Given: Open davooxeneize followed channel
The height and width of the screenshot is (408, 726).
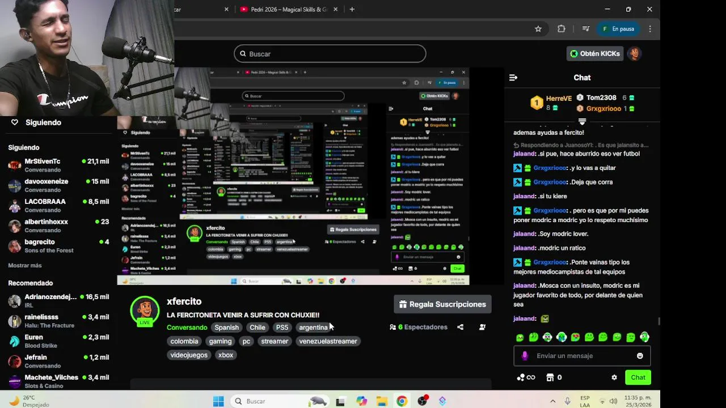Looking at the screenshot, I should coord(59,186).
